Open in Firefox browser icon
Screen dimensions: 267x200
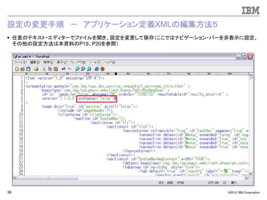102,69
